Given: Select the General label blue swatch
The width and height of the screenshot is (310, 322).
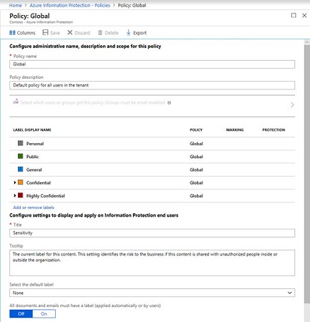Looking at the screenshot, I should point(21,170).
